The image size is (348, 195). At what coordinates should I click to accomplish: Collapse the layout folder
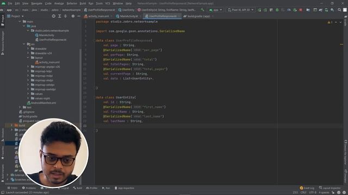(x=28, y=58)
